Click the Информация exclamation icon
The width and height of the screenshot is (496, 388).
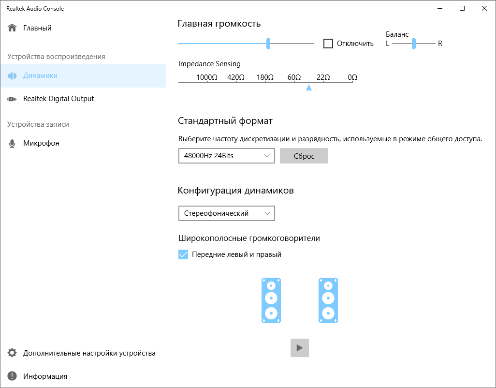click(12, 376)
